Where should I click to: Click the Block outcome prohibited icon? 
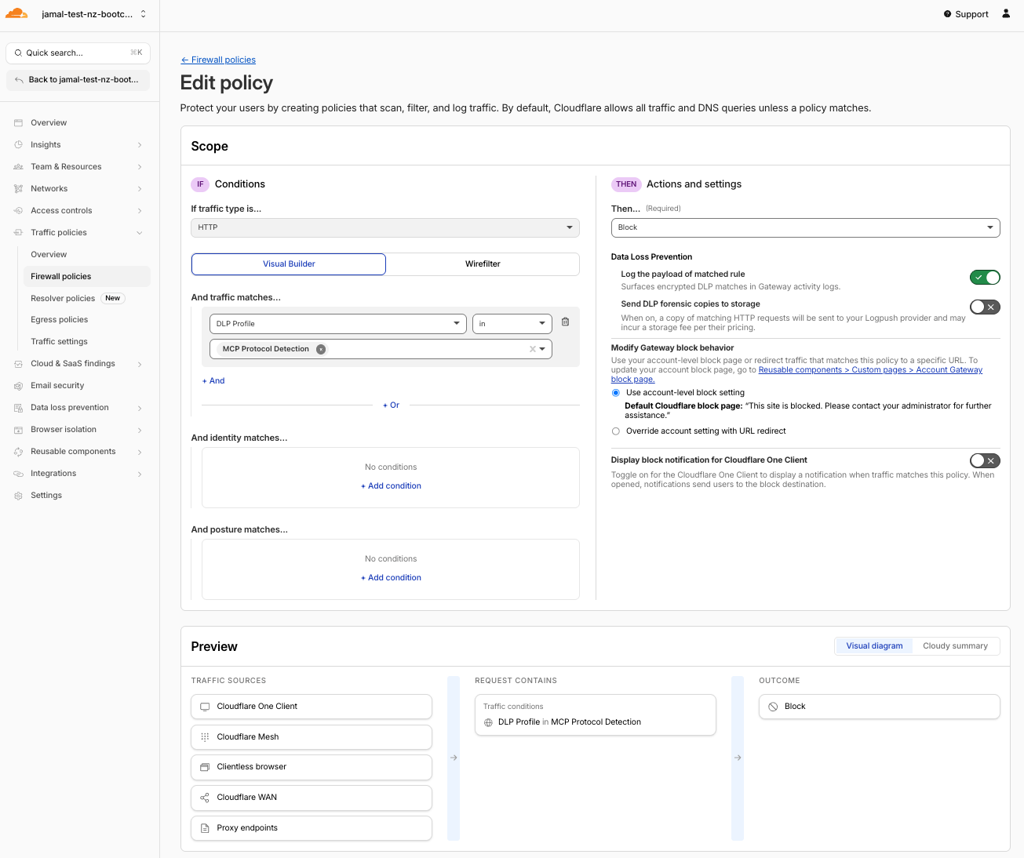click(x=773, y=707)
